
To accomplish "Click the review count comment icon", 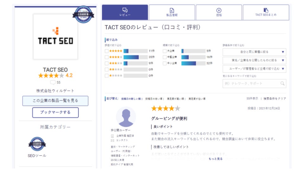I will tap(53, 83).
